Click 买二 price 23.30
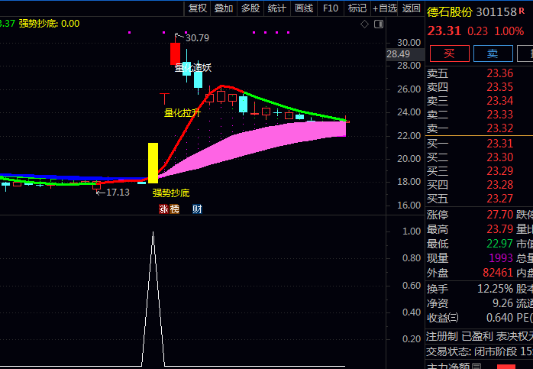The image size is (533, 369). pos(499,157)
